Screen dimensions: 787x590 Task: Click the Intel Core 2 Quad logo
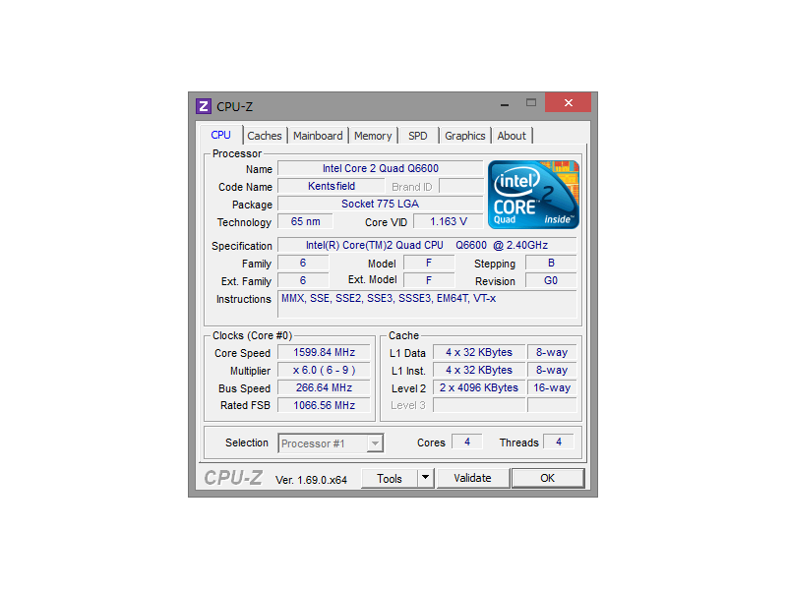coord(533,195)
